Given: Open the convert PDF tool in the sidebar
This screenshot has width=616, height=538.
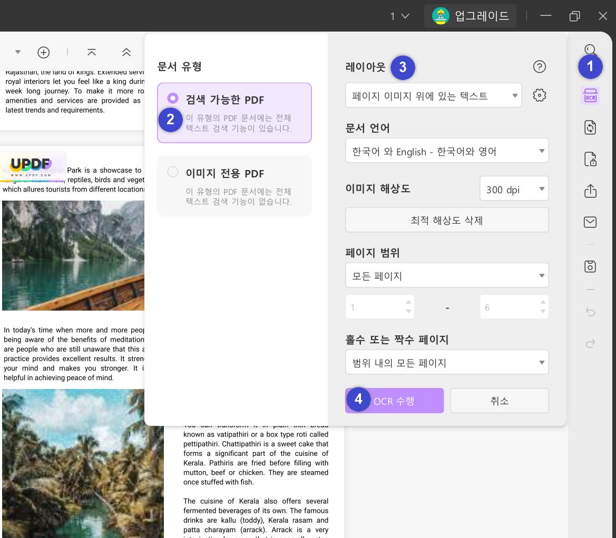Looking at the screenshot, I should click(590, 127).
